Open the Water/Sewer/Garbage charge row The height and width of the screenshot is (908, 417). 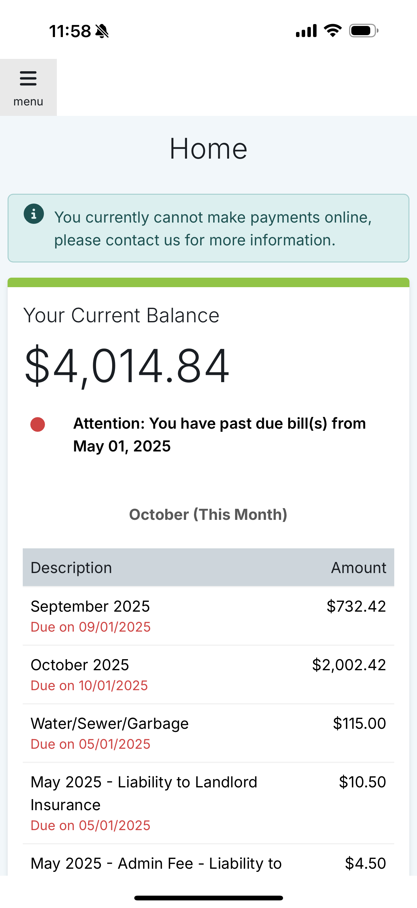click(208, 733)
